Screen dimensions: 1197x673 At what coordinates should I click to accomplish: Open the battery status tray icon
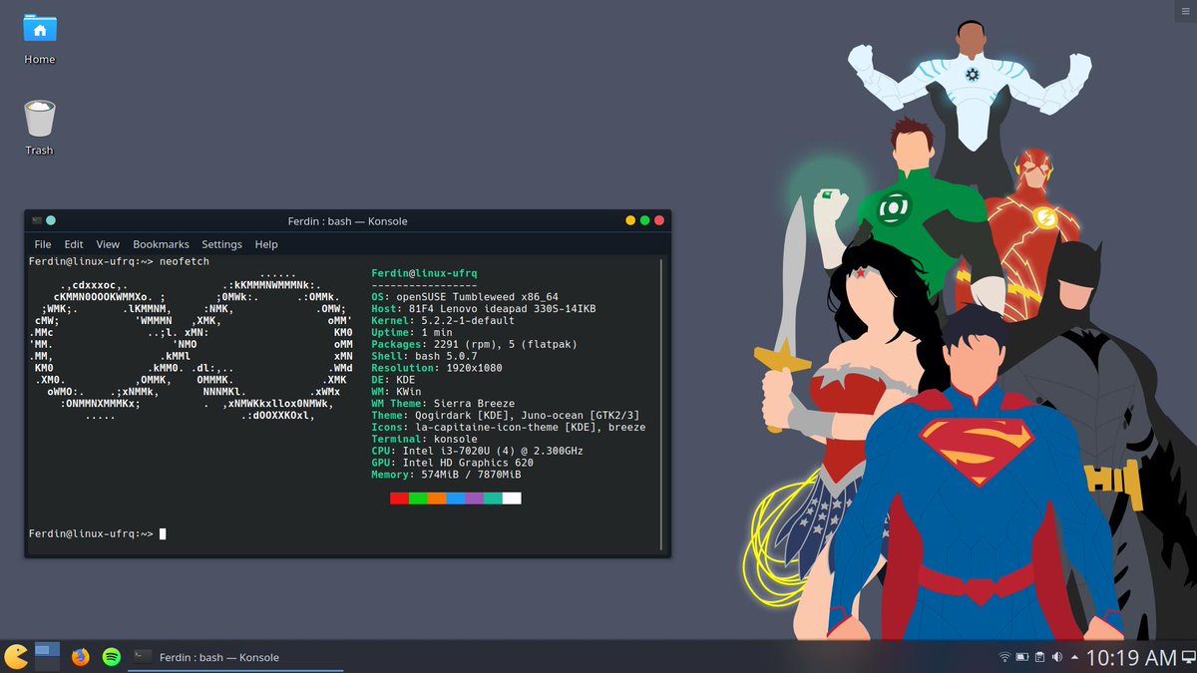[1022, 657]
